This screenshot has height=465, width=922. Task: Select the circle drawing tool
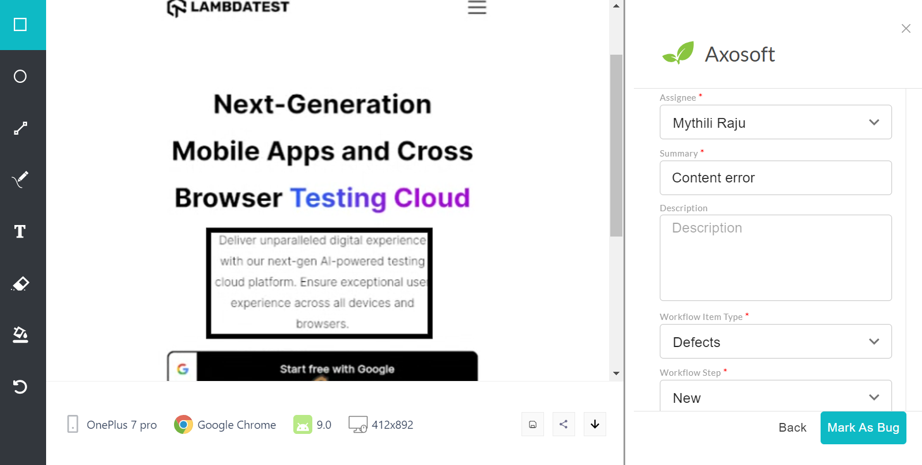click(21, 77)
